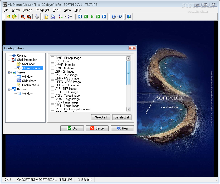This screenshot has width=220, height=184.
Task: Open the sort options dropdown arrow
Action: pos(65,17)
